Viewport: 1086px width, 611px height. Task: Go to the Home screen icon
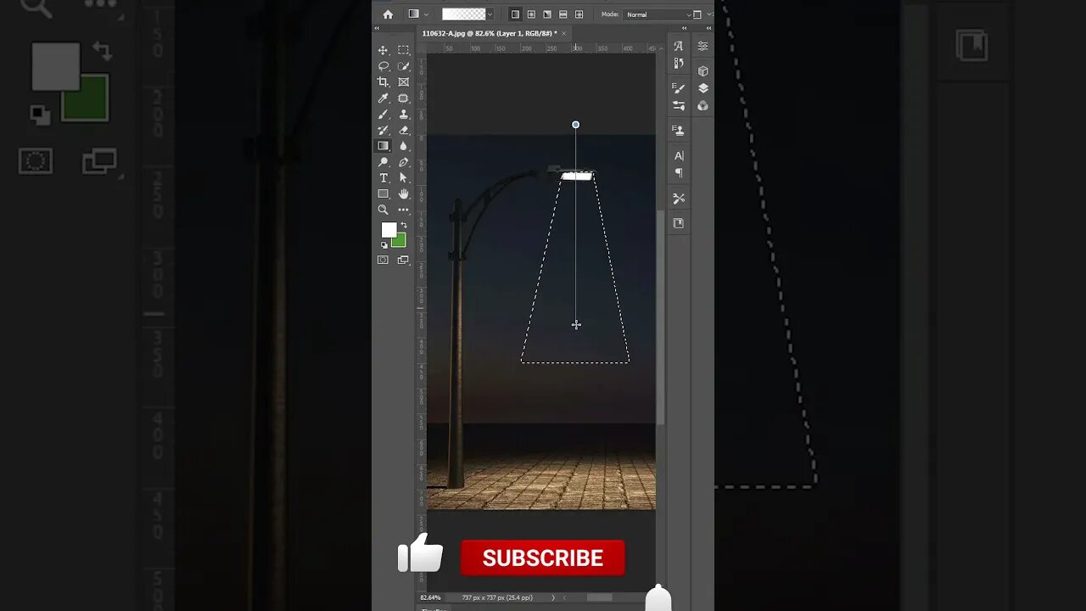[x=388, y=14]
